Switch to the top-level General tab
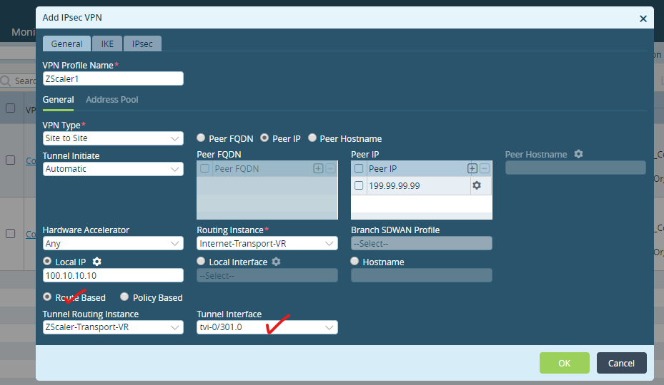 tap(66, 43)
